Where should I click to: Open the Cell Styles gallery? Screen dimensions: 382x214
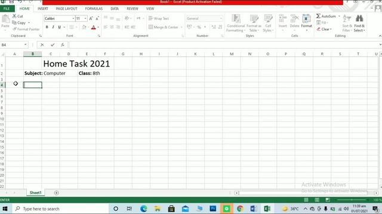268,19
